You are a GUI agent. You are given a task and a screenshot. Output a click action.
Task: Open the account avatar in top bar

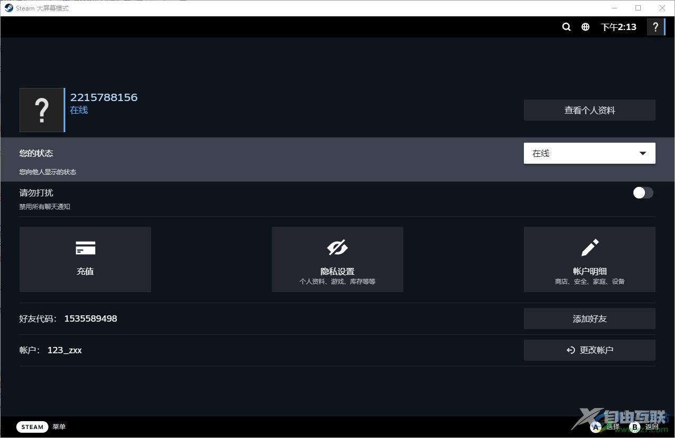pos(656,27)
